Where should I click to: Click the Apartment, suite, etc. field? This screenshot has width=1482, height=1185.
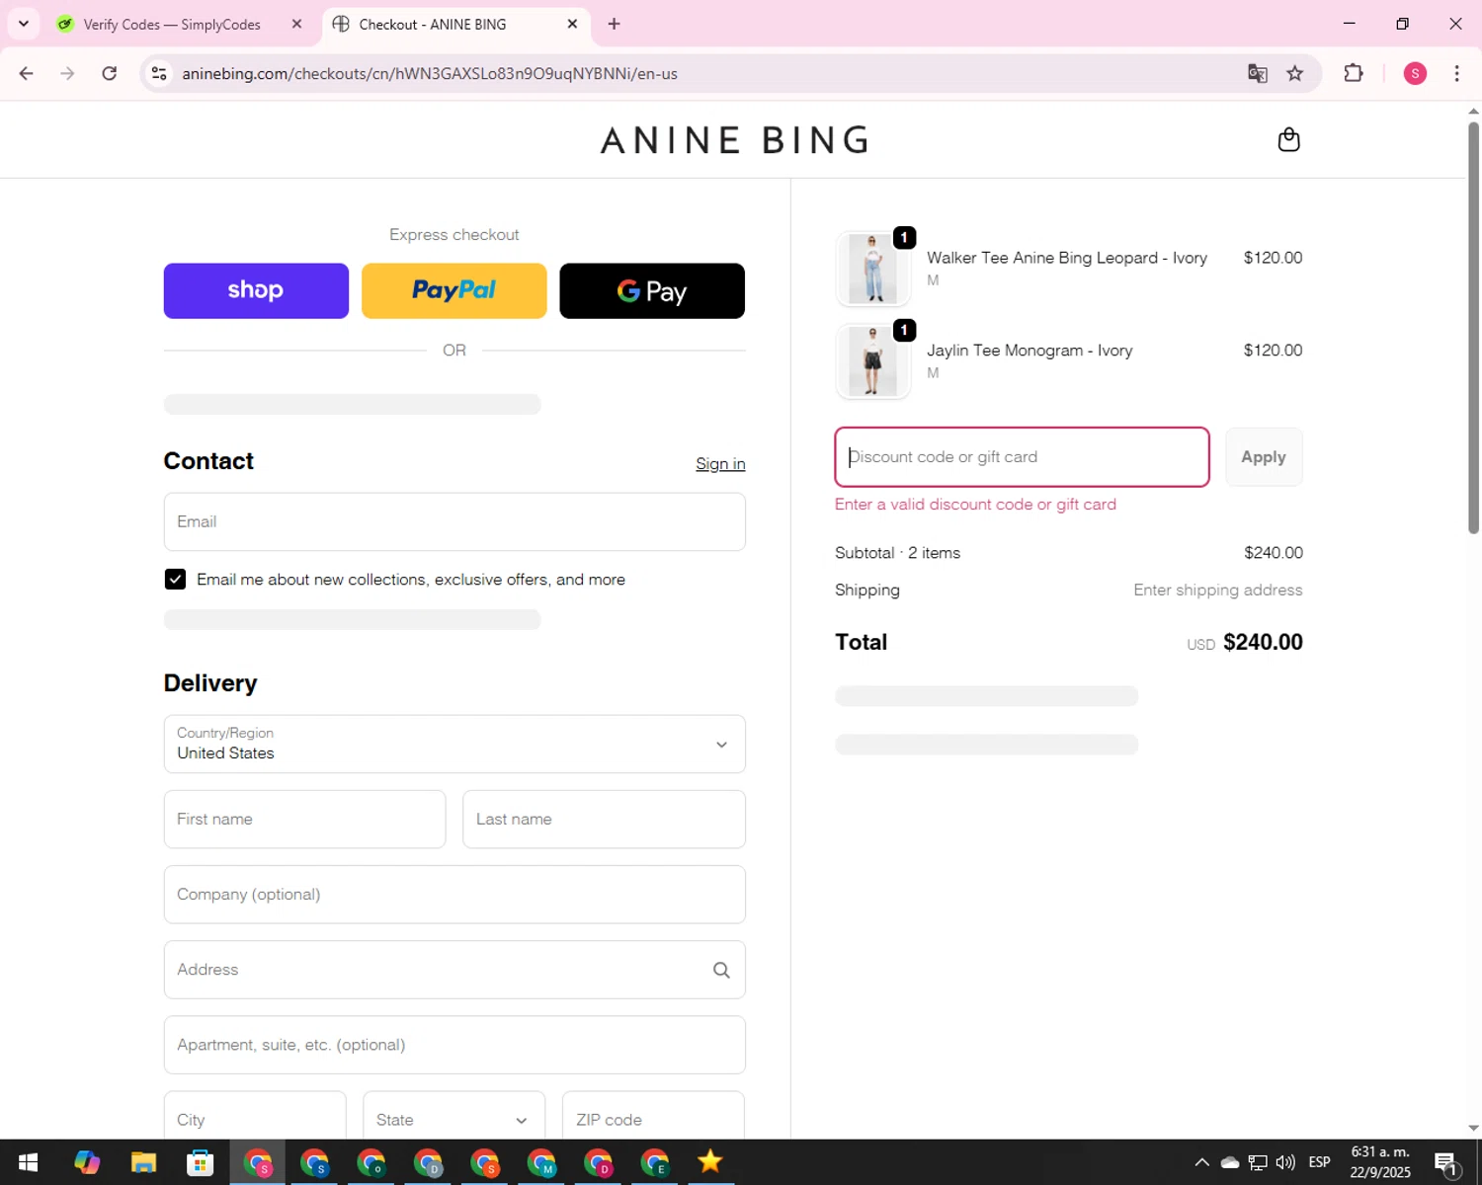454,1045
